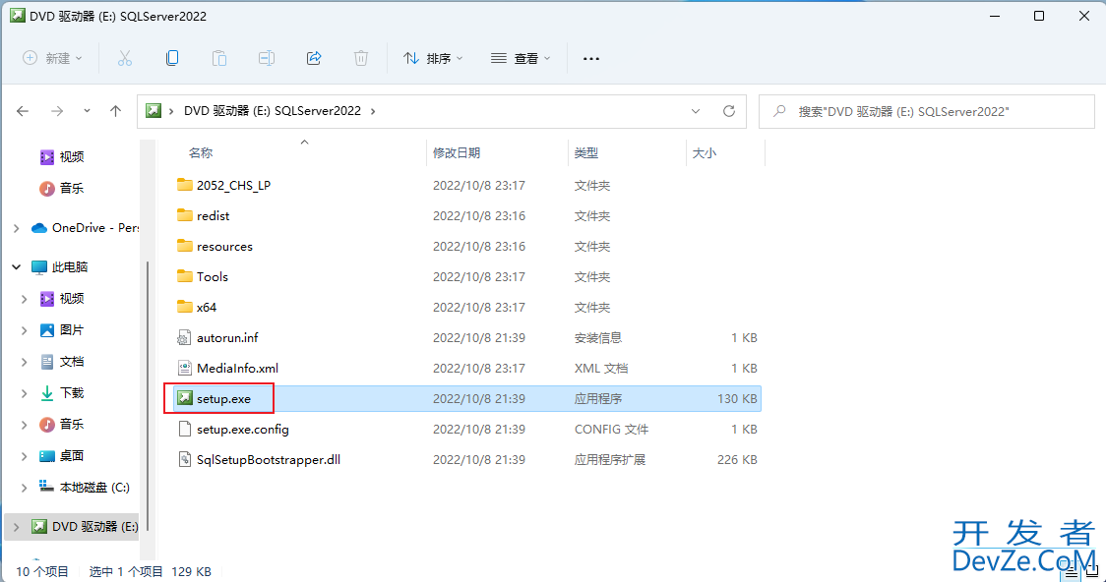Select 视频 under 此电脑 in sidebar
The height and width of the screenshot is (582, 1106).
click(71, 299)
